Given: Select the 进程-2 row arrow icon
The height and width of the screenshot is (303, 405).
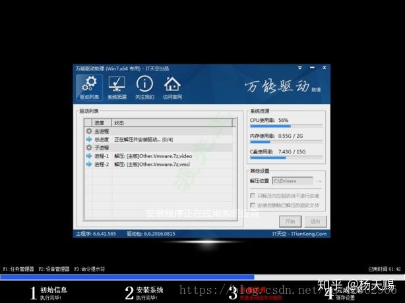Looking at the screenshot, I should (89, 164).
